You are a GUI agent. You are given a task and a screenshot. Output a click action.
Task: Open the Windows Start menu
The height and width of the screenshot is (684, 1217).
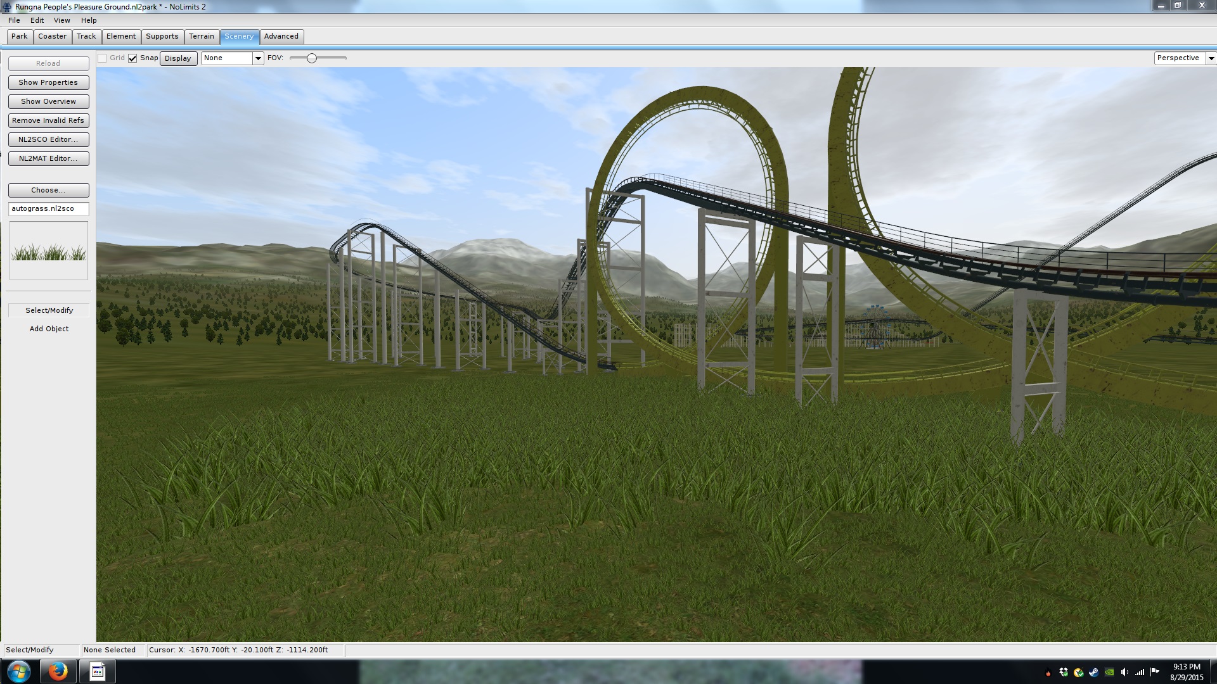pos(18,671)
